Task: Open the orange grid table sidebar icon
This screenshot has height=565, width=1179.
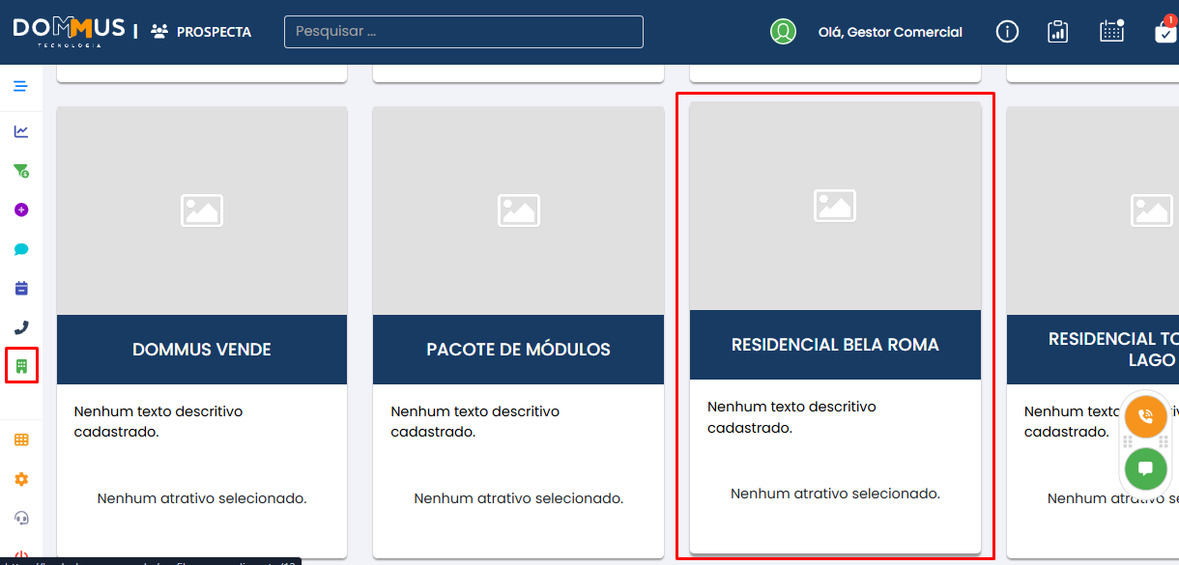Action: tap(21, 440)
